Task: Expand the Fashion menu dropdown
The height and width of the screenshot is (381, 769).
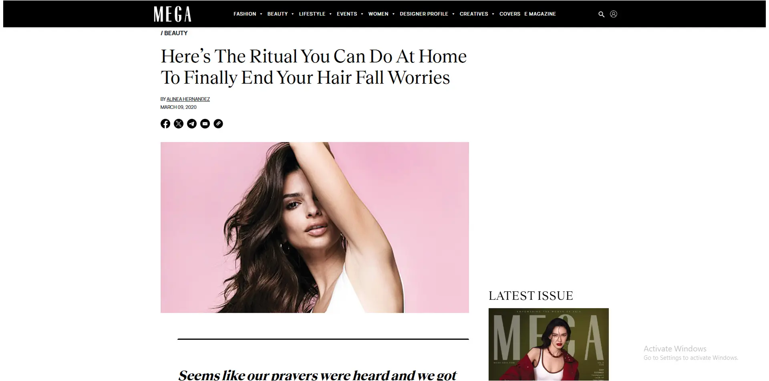Action: point(261,14)
